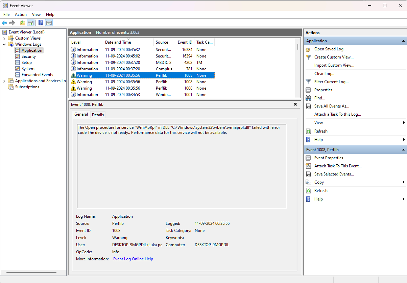The image size is (407, 283).
Task: Collapse the Event 1008, Perflib actions section
Action: tap(403, 150)
